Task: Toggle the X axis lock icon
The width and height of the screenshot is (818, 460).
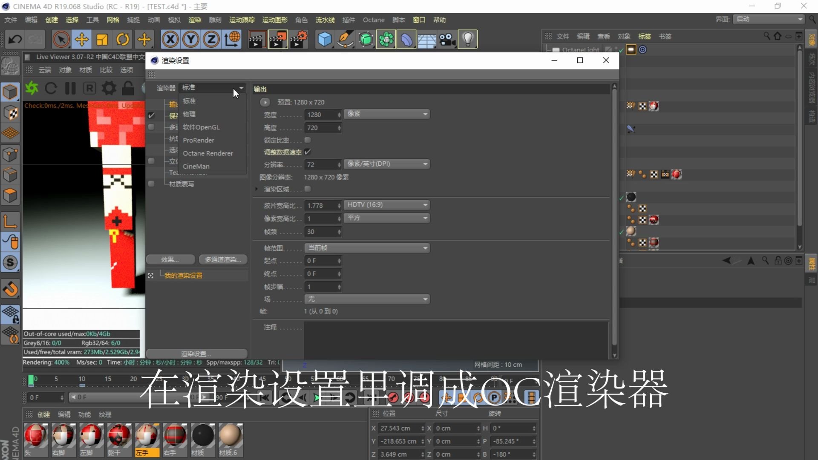Action: 170,40
